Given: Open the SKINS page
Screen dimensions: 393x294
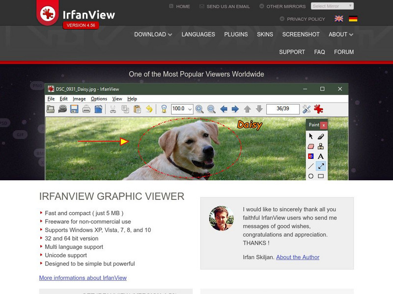Looking at the screenshot, I should point(265,34).
